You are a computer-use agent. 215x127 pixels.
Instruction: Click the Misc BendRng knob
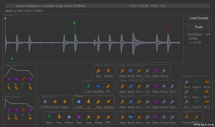(x=98, y=86)
